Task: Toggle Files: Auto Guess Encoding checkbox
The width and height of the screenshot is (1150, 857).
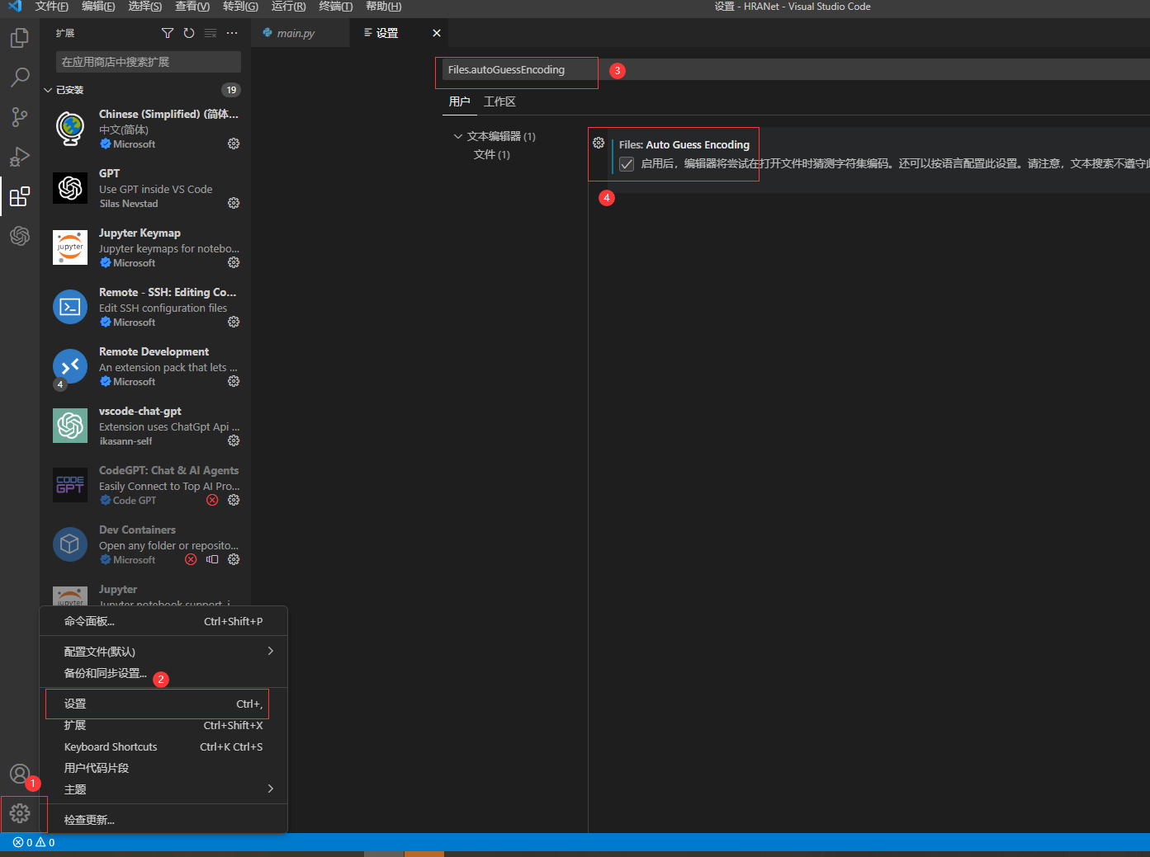Action: tap(627, 164)
